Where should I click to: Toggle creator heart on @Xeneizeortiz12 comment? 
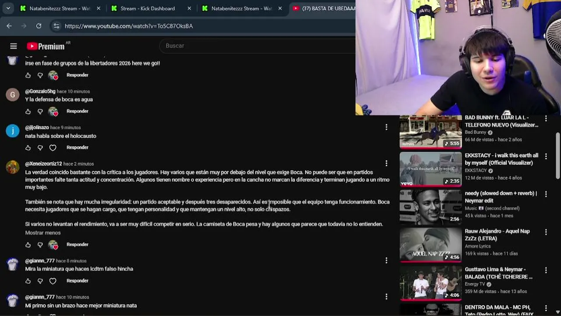(x=53, y=245)
